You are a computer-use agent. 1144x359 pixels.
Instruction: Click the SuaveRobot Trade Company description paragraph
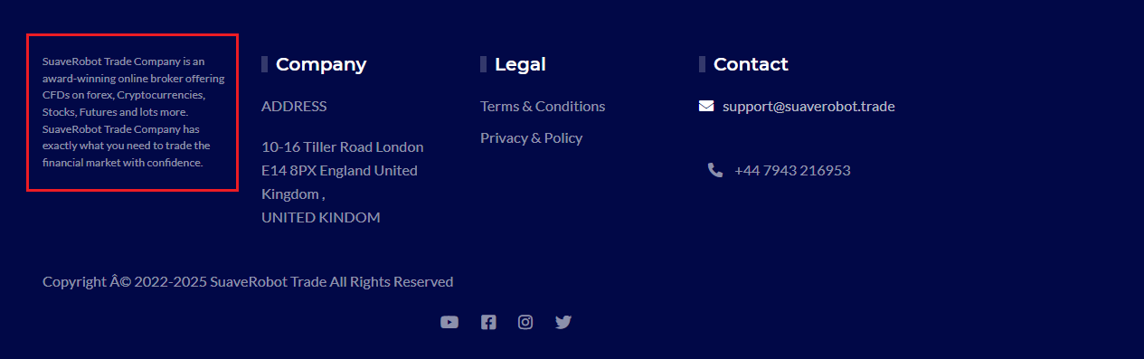(x=133, y=112)
